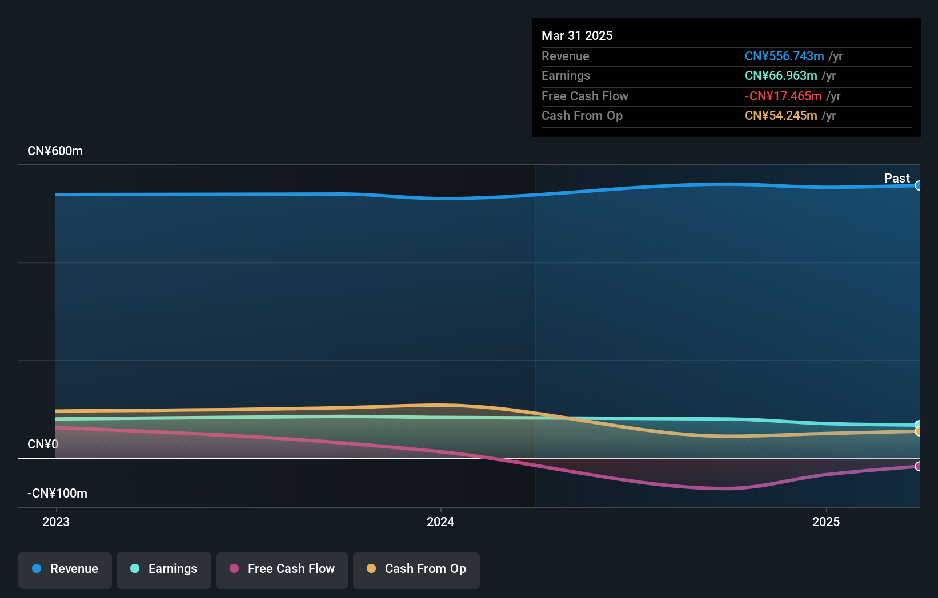The height and width of the screenshot is (598, 938).
Task: Toggle the Cash From Op legend button
Action: pyautogui.click(x=416, y=570)
